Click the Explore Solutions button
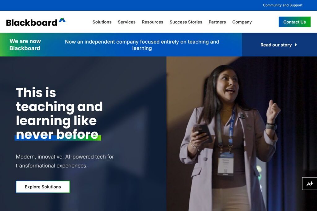The width and height of the screenshot is (317, 211). pos(43,187)
